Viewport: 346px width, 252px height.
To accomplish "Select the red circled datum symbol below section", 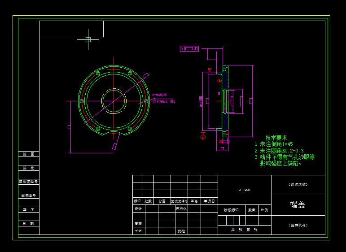I will [x=203, y=137].
